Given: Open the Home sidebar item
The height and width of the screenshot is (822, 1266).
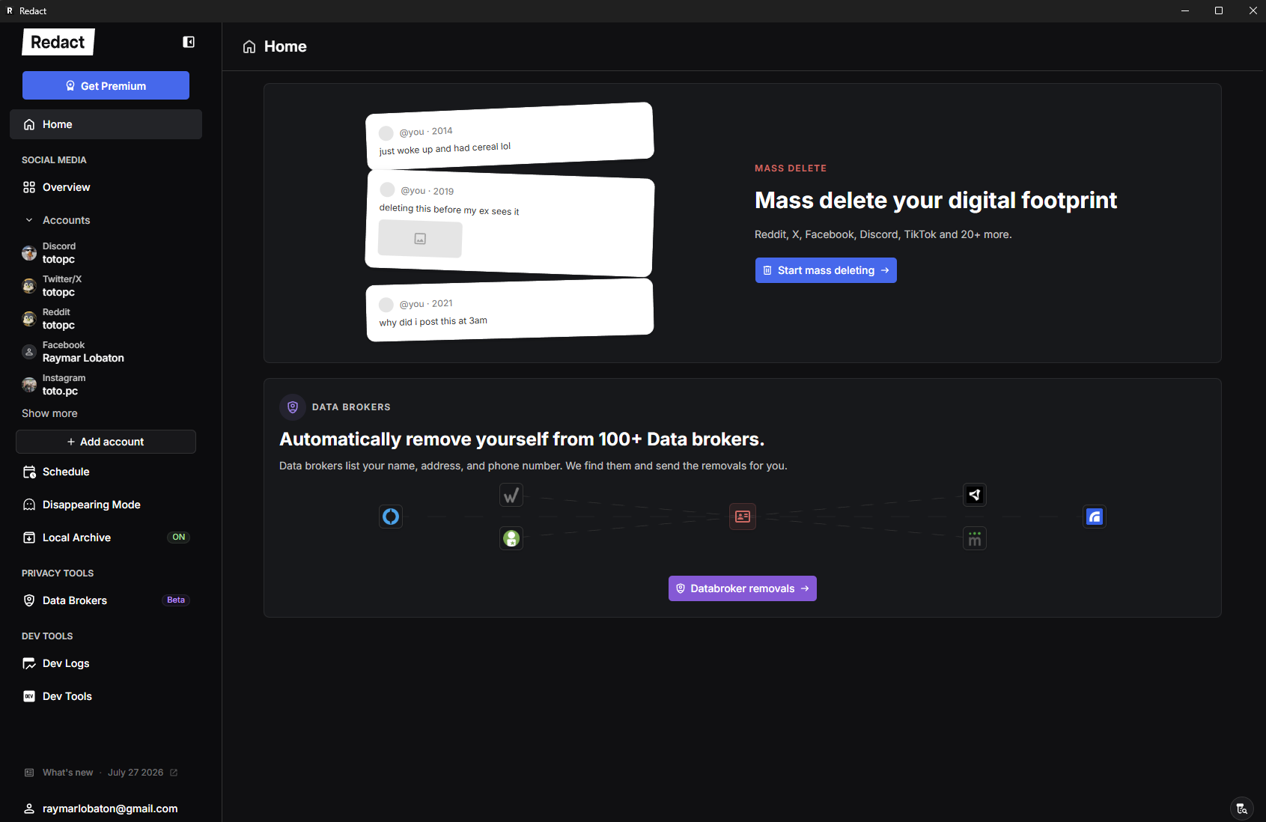Looking at the screenshot, I should (x=106, y=124).
